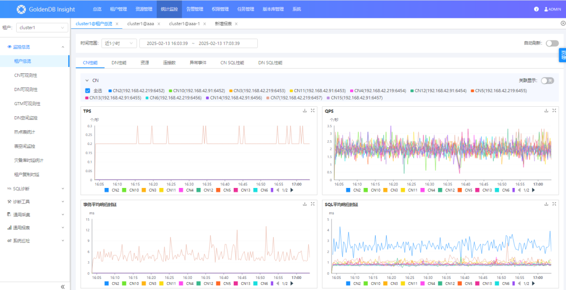This screenshot has width=566, height=290.
Task: Next legend page in 事务平均响应时延 chart
Action: coord(292,284)
